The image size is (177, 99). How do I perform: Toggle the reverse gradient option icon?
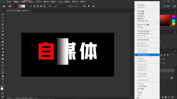point(84,6)
